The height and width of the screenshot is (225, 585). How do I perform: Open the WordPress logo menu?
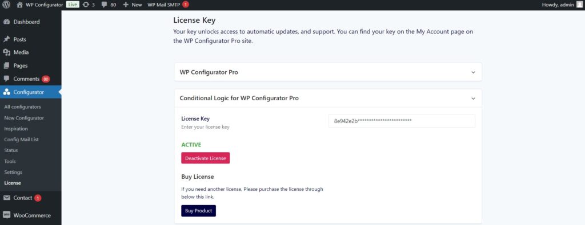click(6, 5)
